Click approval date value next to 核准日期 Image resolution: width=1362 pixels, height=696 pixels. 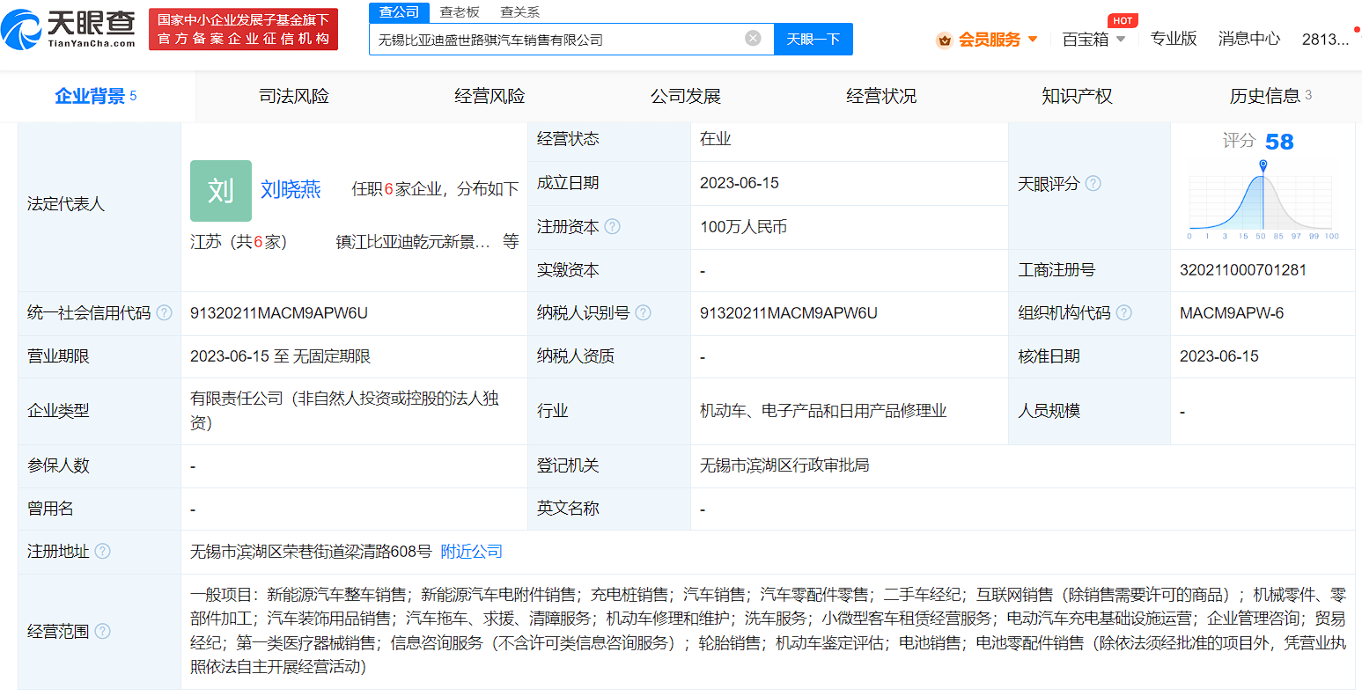[x=1219, y=355]
